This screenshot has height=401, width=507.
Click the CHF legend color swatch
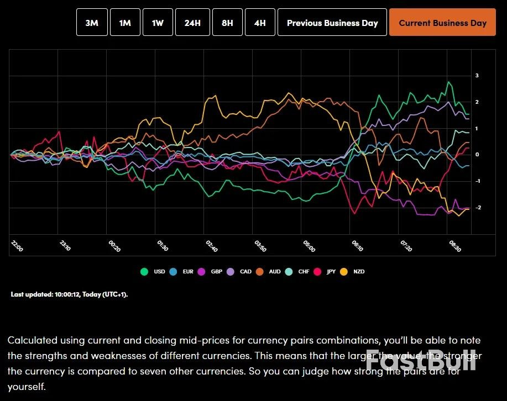pos(288,271)
